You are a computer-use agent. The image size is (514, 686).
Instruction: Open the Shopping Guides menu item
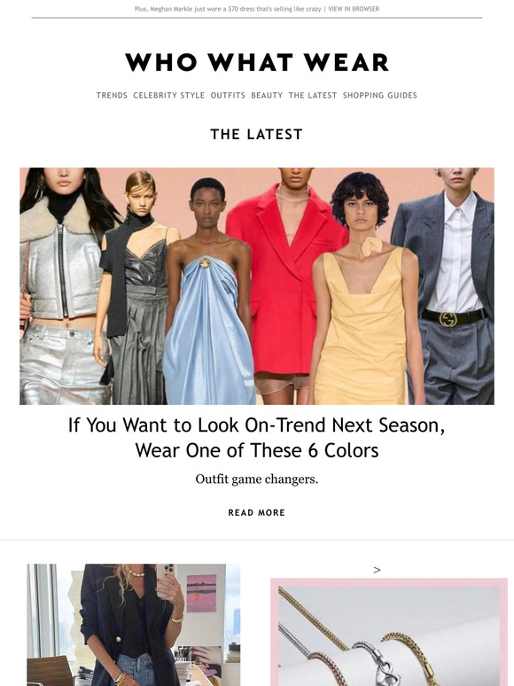point(379,96)
